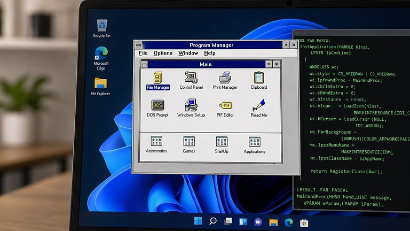Open Task View in the taskbar
Viewport: 410px width, 231px height.
pos(228,221)
